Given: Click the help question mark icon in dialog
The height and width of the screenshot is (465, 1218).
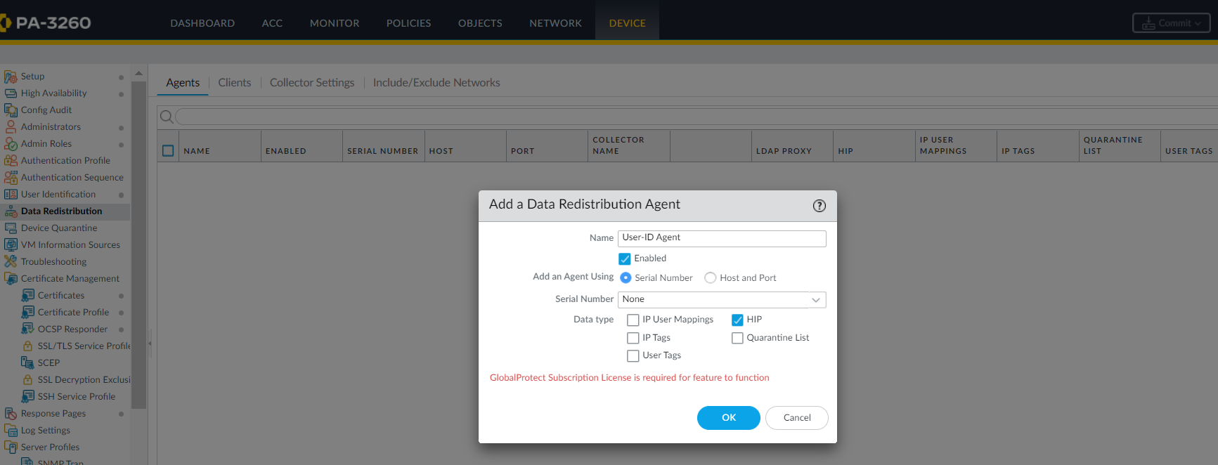Looking at the screenshot, I should [x=819, y=206].
